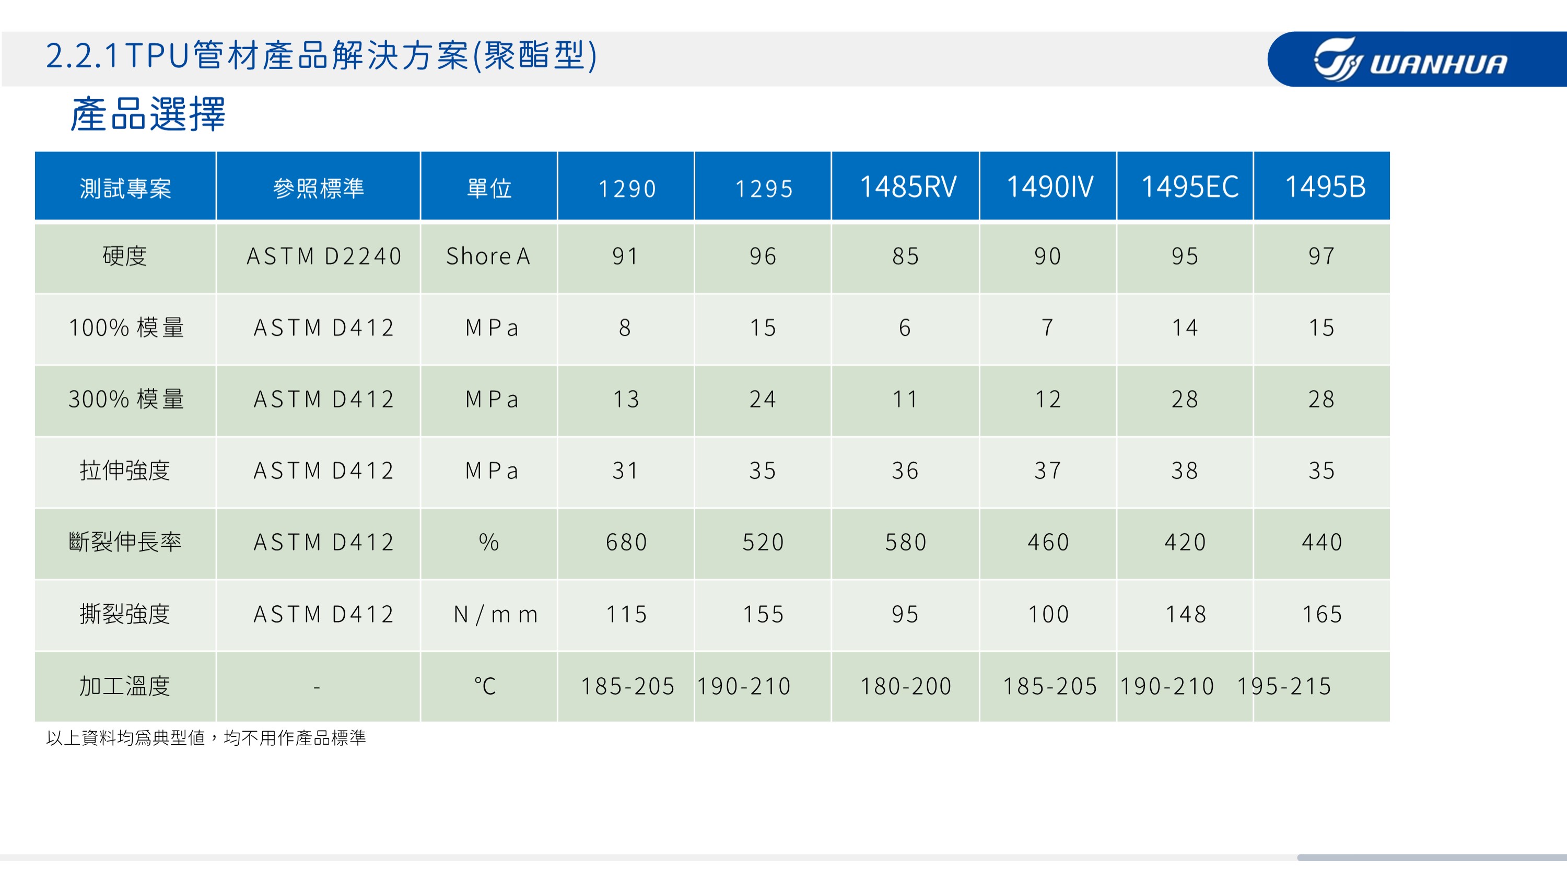Click hardness value '96' for 1295
The image size is (1567, 881).
(x=763, y=256)
